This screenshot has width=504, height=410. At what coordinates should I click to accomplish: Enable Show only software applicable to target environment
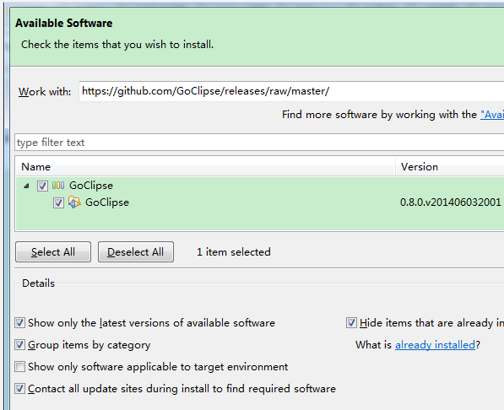click(x=20, y=367)
